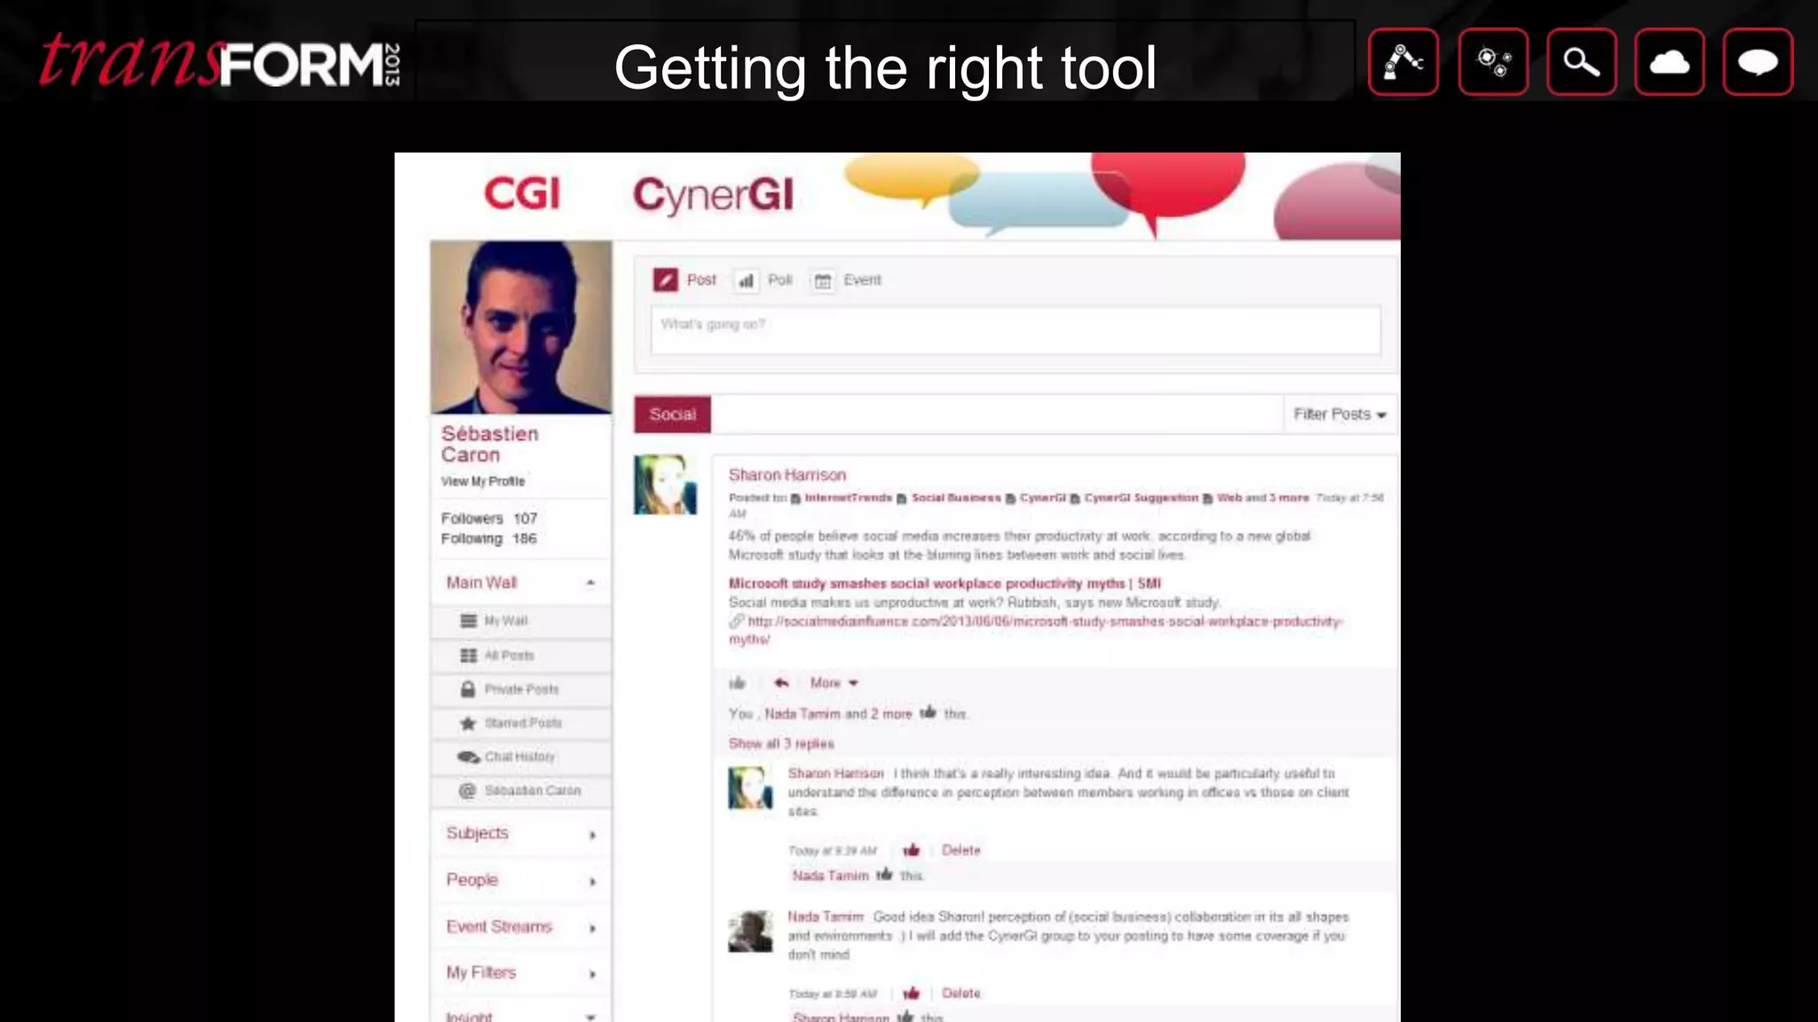Open Private Posts with lock icon
This screenshot has height=1022, width=1818.
coord(522,689)
